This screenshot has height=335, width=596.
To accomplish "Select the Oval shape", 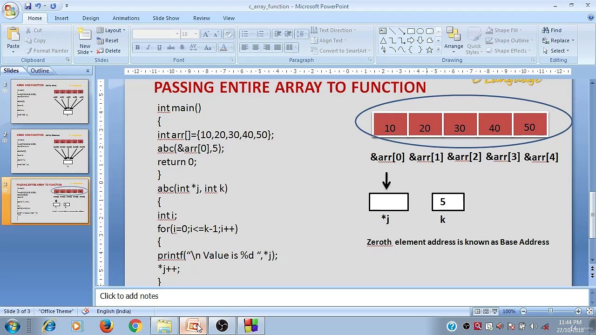I will [x=420, y=31].
